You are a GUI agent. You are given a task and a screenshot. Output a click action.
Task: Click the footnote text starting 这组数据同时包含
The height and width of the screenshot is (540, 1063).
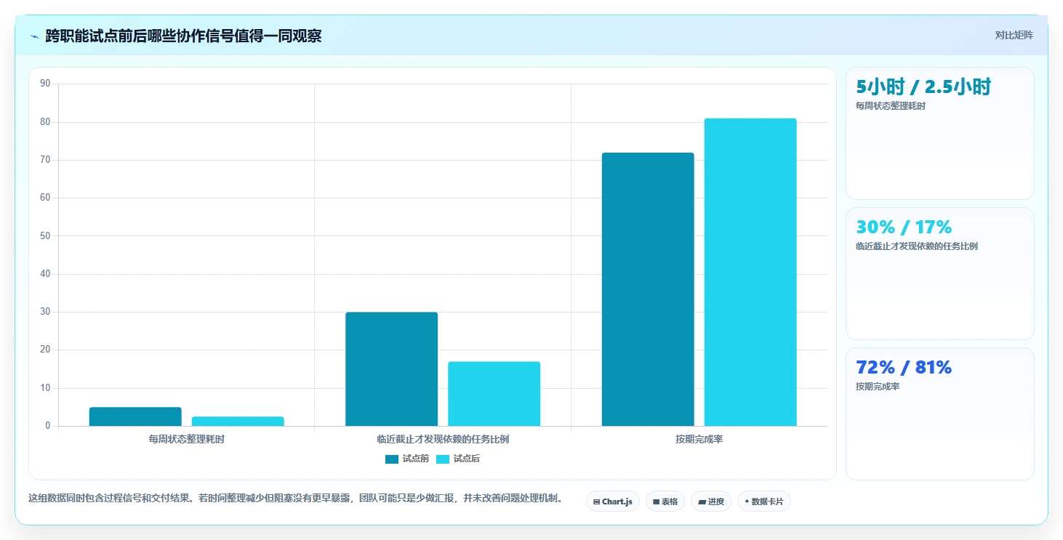coord(295,499)
